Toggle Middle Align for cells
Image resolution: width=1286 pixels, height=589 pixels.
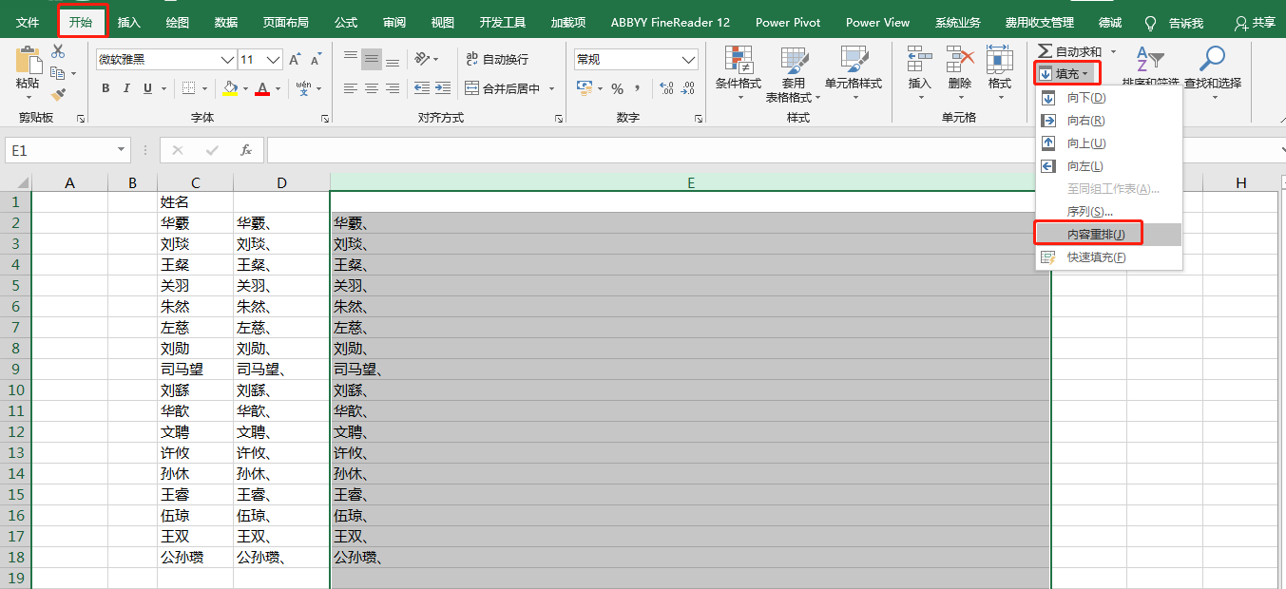(372, 59)
